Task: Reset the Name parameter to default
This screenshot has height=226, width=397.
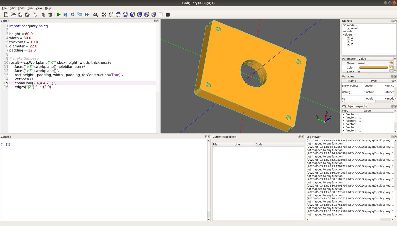Action: coord(391,63)
